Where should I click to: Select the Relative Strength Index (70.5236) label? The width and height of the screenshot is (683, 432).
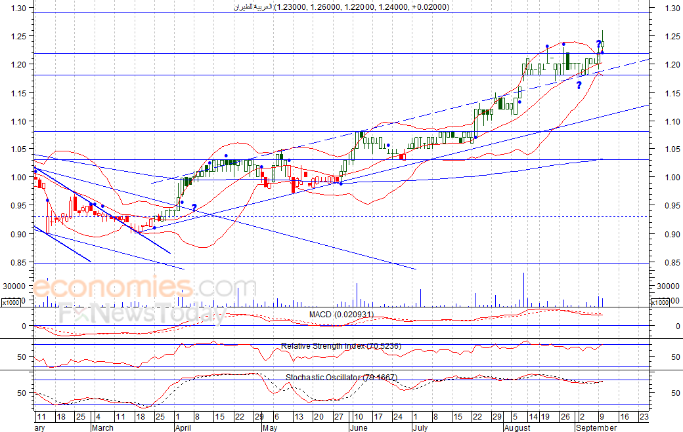coord(341,346)
